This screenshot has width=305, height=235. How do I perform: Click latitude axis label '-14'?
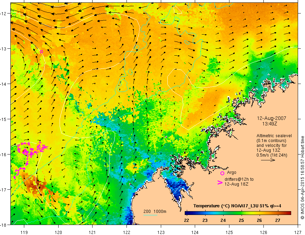3,84
